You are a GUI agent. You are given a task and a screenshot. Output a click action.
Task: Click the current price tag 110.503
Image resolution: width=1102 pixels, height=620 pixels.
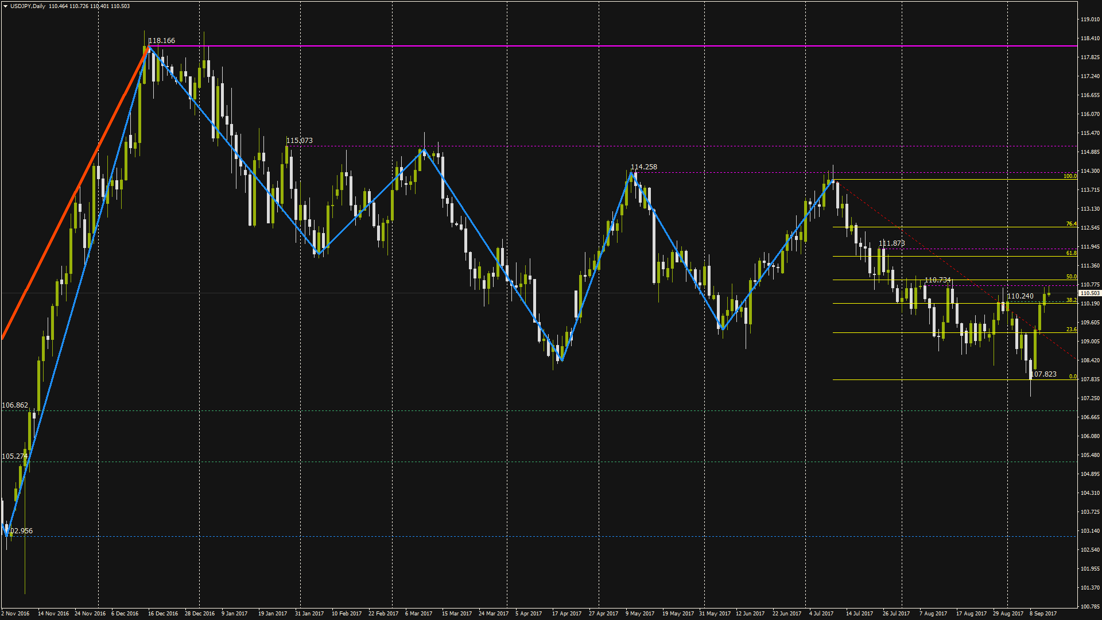[1090, 293]
